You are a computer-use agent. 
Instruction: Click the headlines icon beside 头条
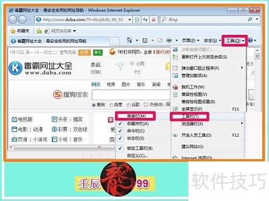(x=54, y=119)
